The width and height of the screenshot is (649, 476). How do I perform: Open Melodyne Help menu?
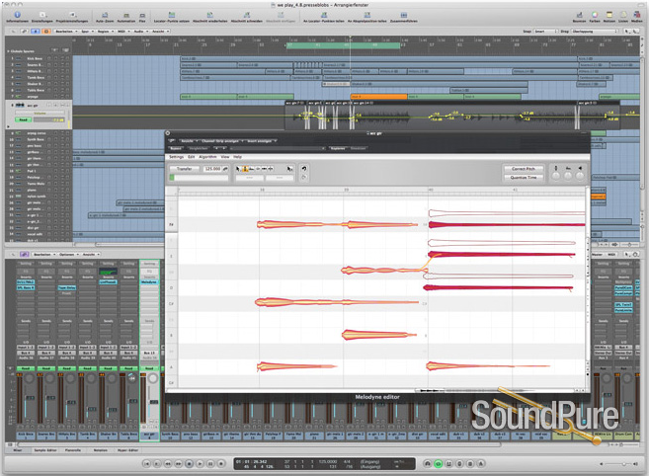point(238,157)
